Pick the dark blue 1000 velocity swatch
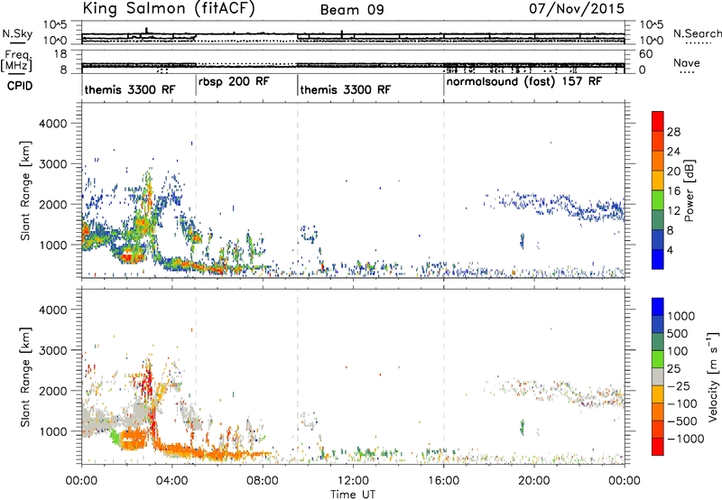Screen dimensions: 722x500 click(x=658, y=307)
